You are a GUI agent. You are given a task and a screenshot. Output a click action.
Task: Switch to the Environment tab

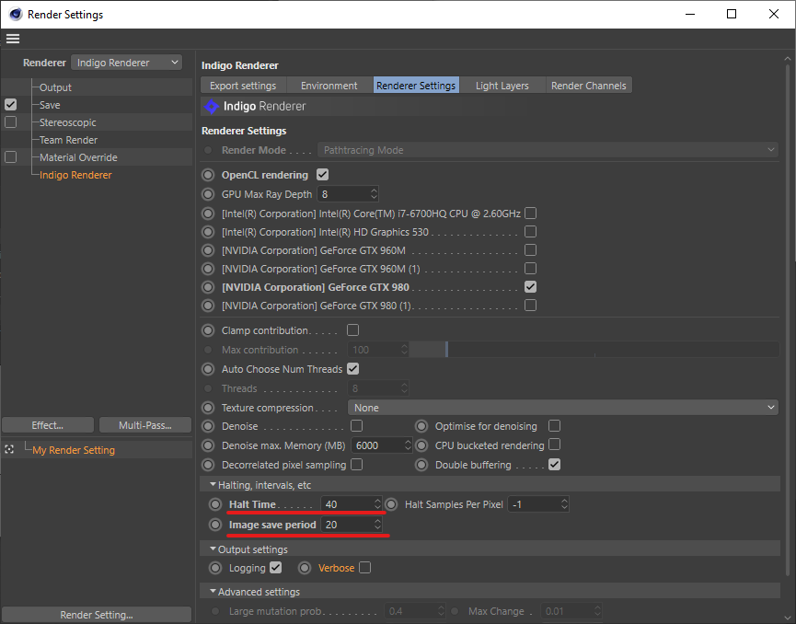tap(329, 86)
